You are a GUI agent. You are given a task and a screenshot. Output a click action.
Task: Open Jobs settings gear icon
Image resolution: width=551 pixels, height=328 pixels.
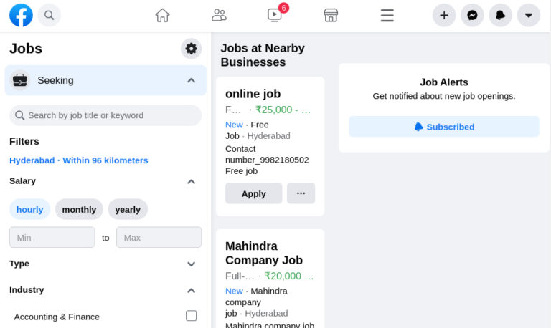pyautogui.click(x=191, y=49)
